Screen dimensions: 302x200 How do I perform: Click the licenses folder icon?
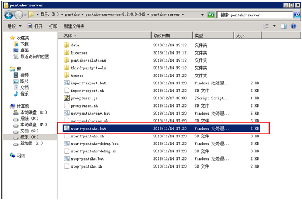pos(67,52)
